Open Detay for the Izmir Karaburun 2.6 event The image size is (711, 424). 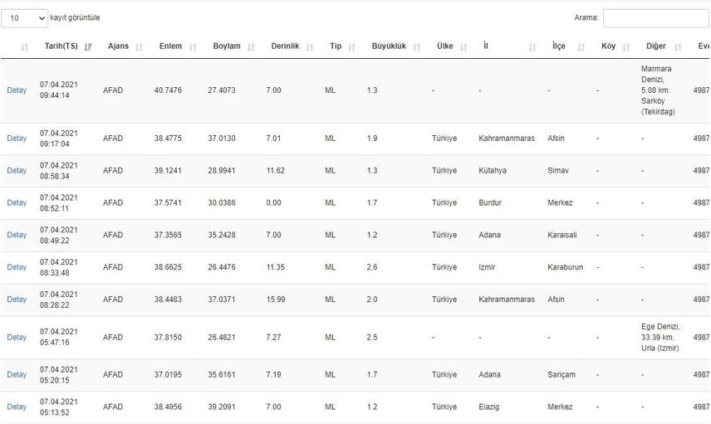tap(17, 267)
